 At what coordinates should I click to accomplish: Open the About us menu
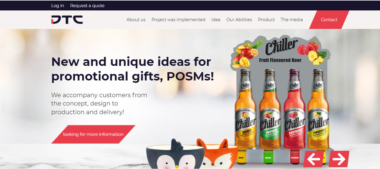pos(136,20)
